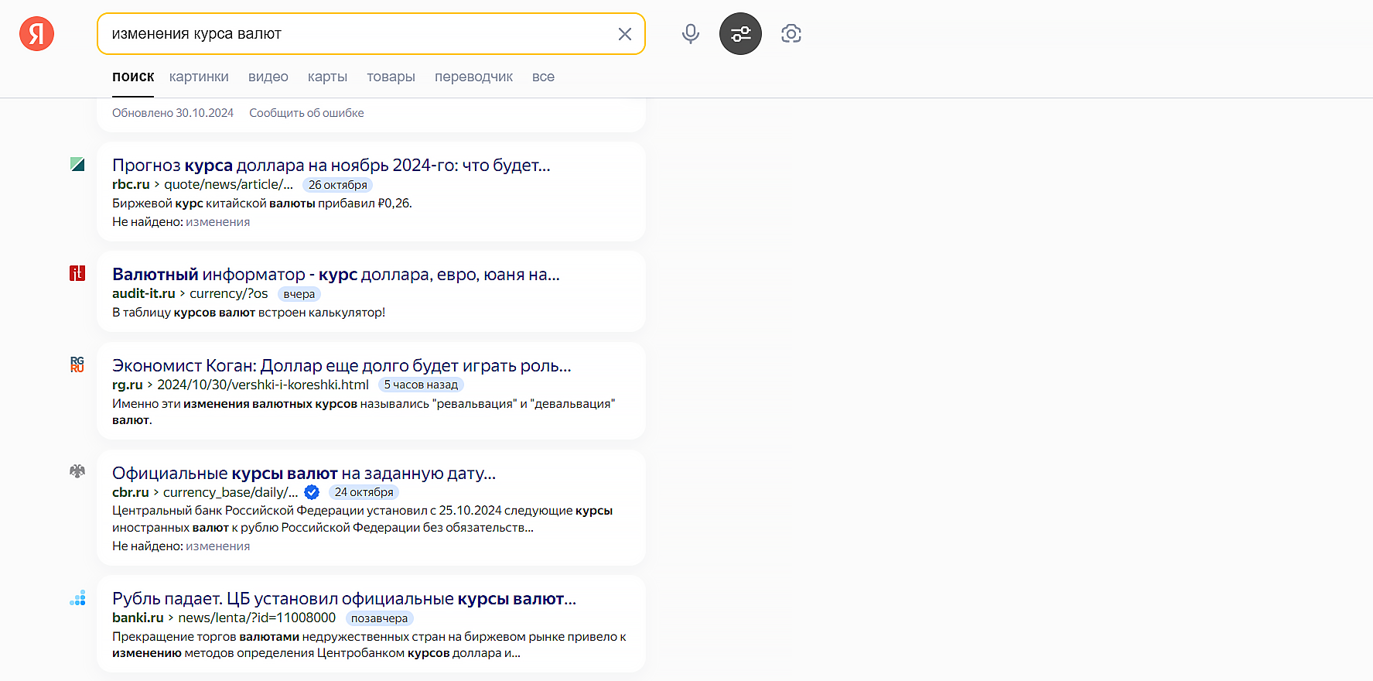The image size is (1373, 681).
Task: Click the позавчера date badge
Action: pyautogui.click(x=379, y=618)
